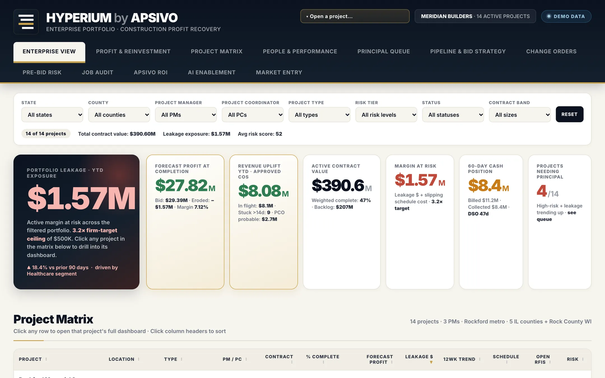The width and height of the screenshot is (605, 378).
Task: Expand the All counties dropdown
Action: point(119,115)
